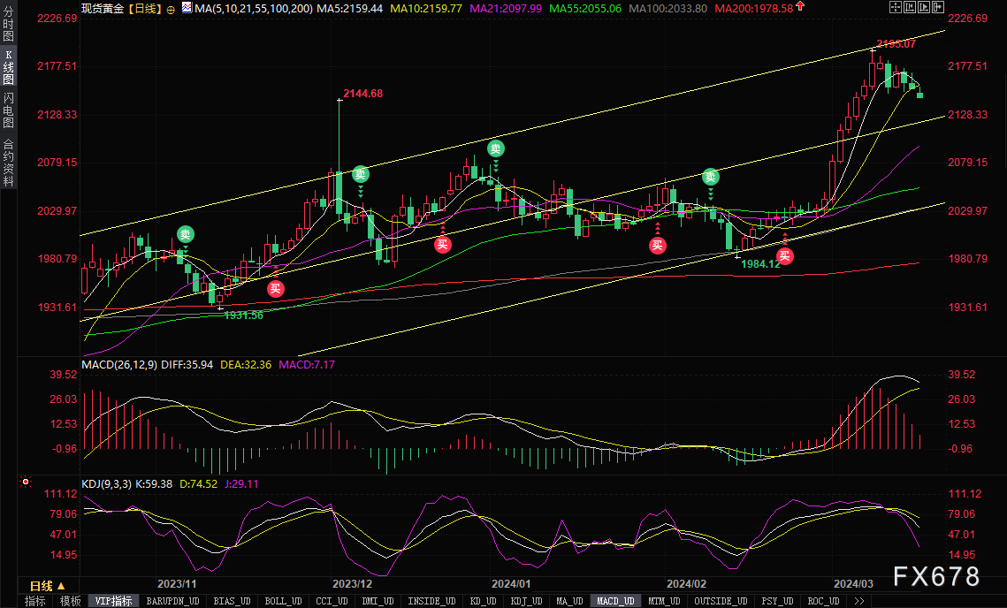Select the BOLL_UD indicator tab

coord(283,601)
